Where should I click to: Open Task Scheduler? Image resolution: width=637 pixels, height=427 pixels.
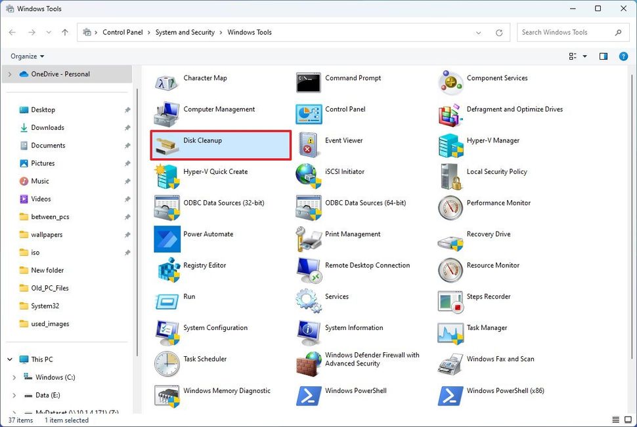205,359
